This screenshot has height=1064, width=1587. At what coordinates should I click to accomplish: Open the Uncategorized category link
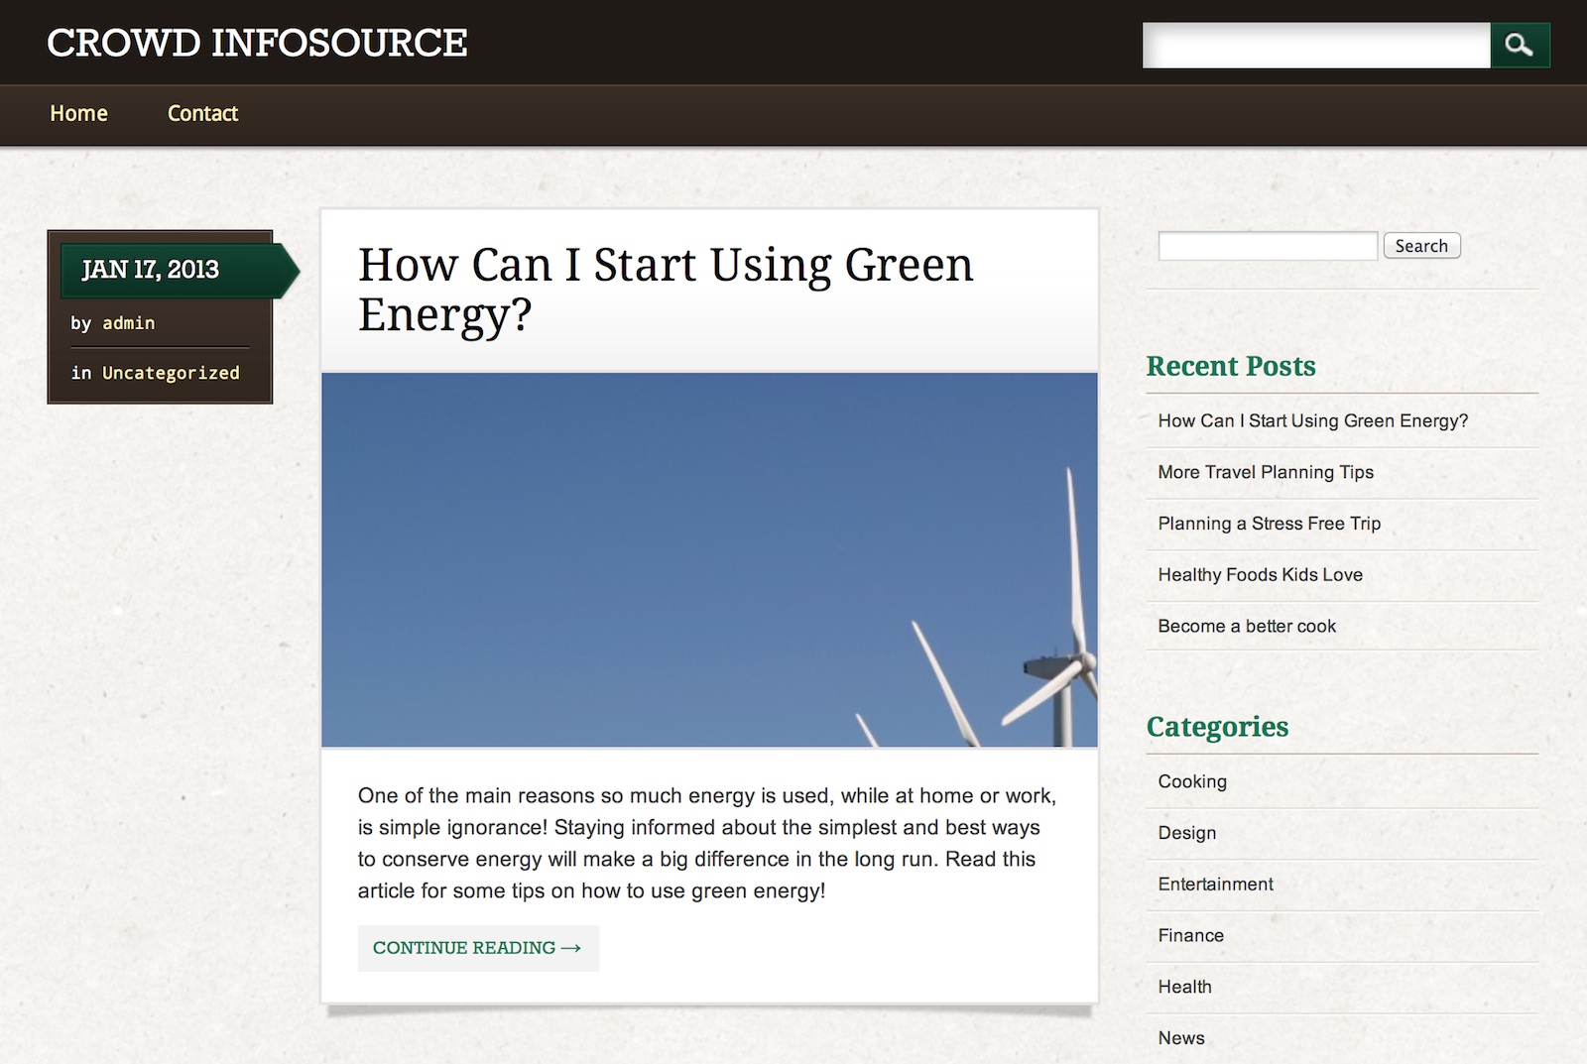point(171,373)
